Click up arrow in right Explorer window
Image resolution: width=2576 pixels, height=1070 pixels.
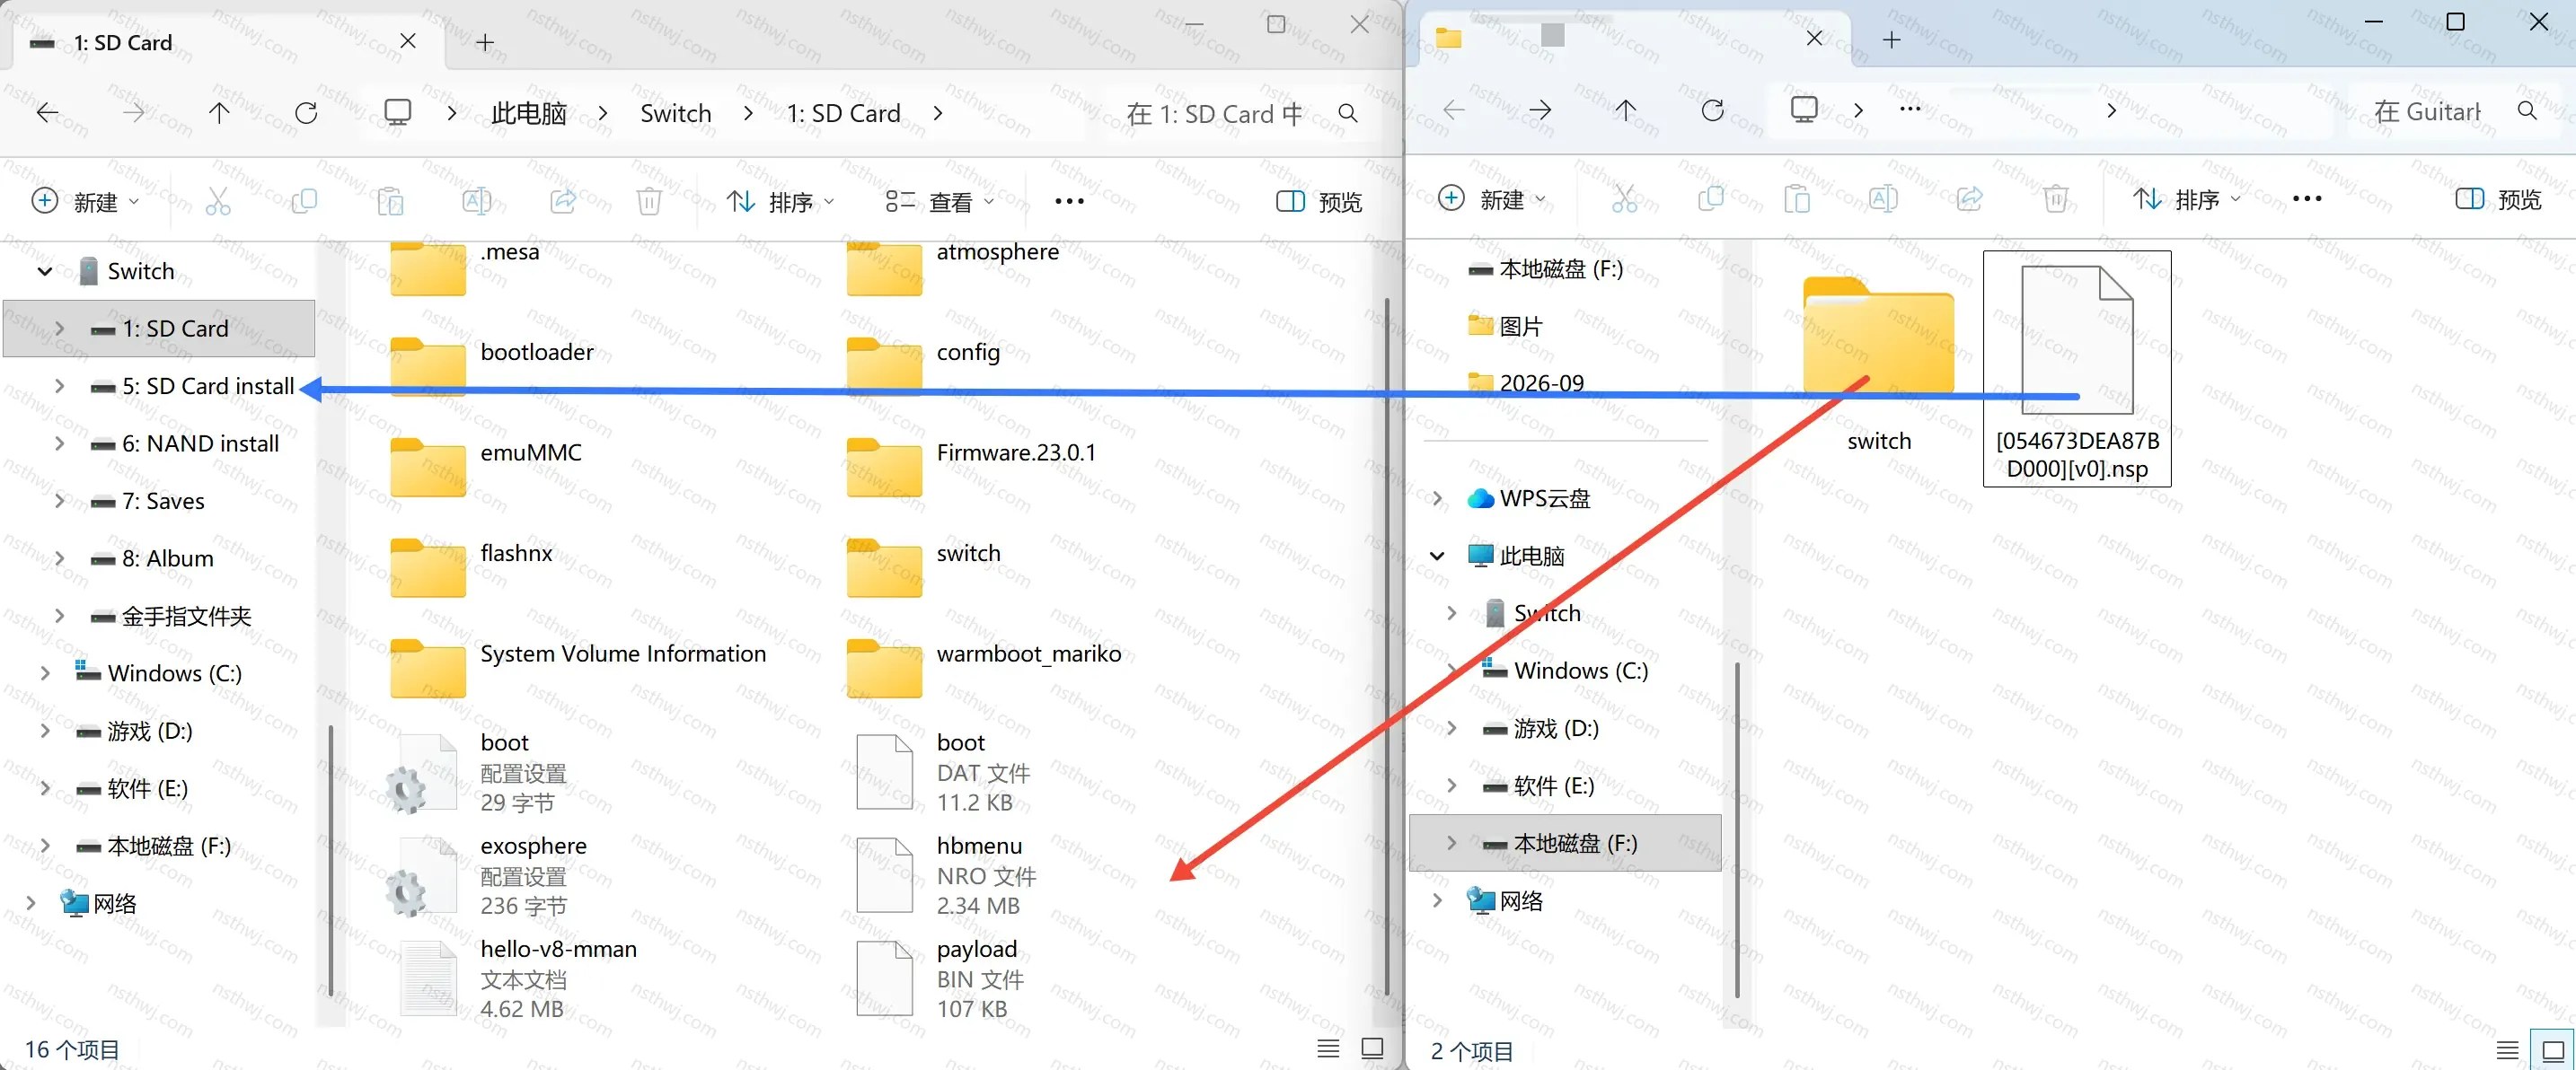1626,110
